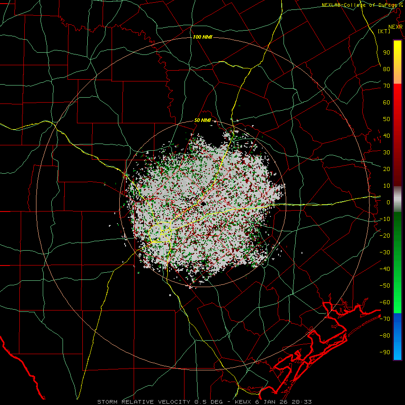
Task: Click the -30 value on the velocity scale
Action: coord(385,252)
